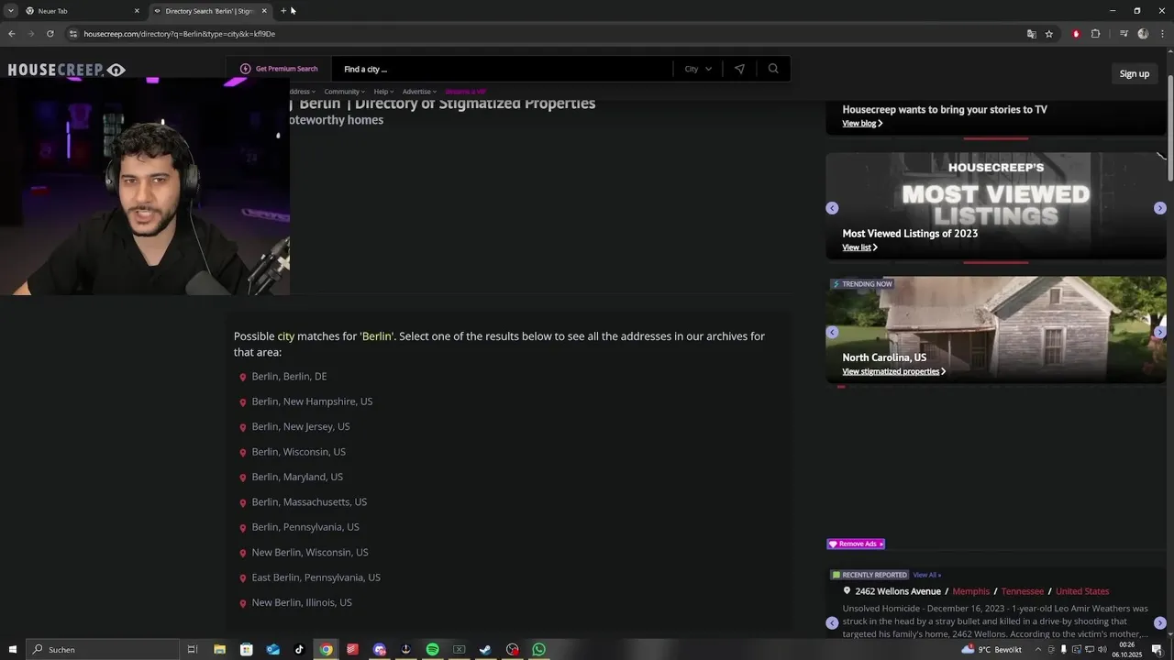Click the Translate page icon in address bar

pos(1031,34)
